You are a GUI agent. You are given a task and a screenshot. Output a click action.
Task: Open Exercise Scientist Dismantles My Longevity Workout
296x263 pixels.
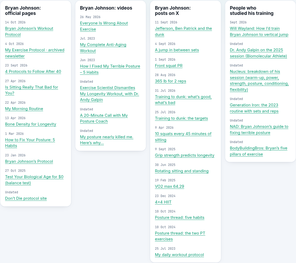click(109, 94)
